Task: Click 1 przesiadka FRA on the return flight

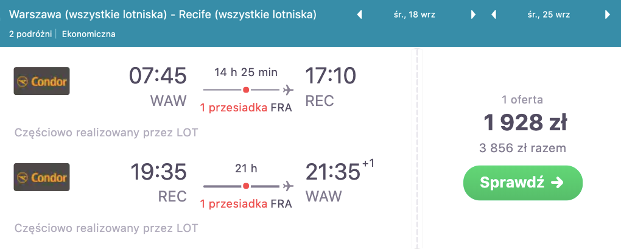Action: coord(246,204)
